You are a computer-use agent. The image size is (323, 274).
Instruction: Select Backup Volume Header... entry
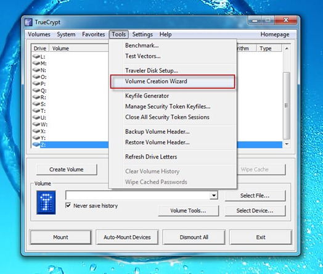[173, 131]
